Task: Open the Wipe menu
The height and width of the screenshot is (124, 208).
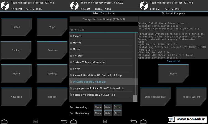Action: pos(52,27)
